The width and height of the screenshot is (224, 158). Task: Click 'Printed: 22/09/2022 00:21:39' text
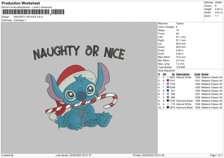[x=149, y=155]
